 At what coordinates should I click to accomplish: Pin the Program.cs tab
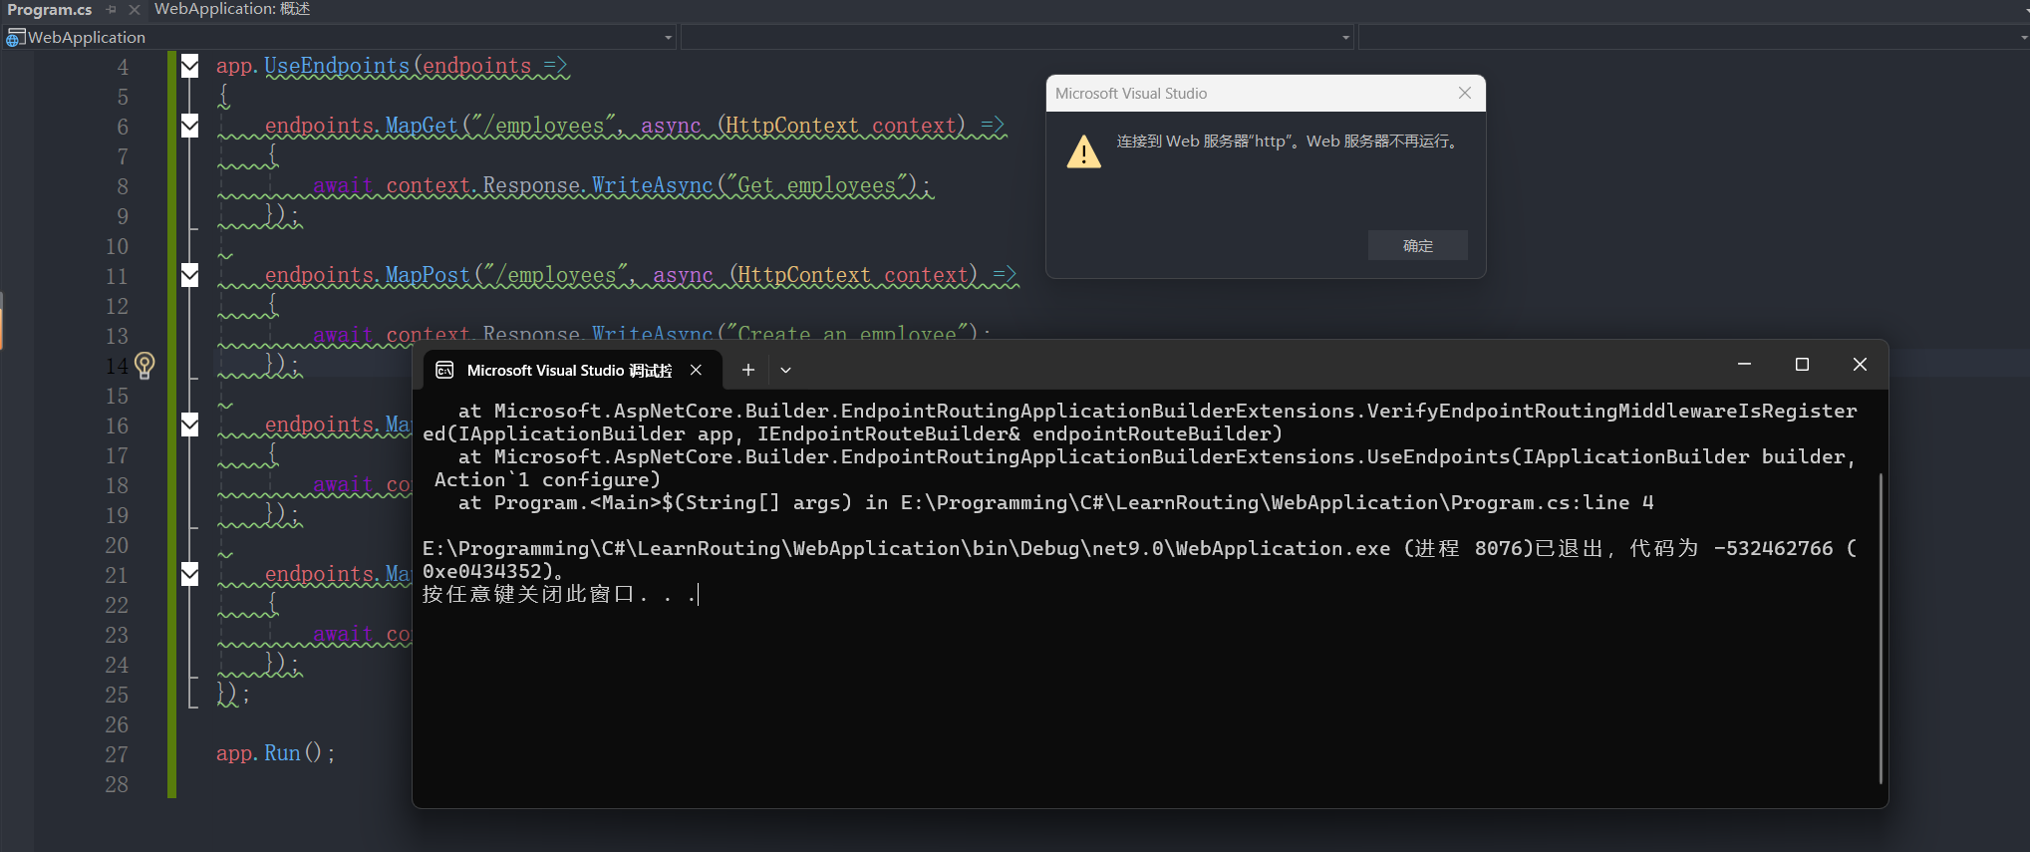pyautogui.click(x=112, y=9)
